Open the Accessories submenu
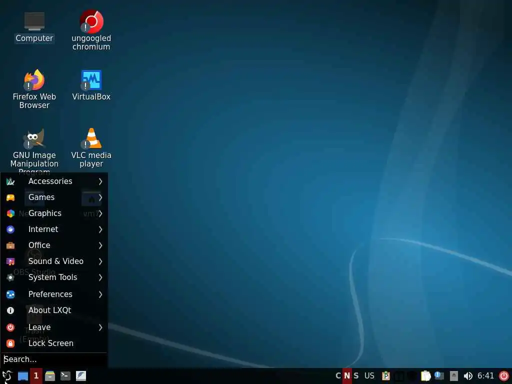 [x=54, y=181]
